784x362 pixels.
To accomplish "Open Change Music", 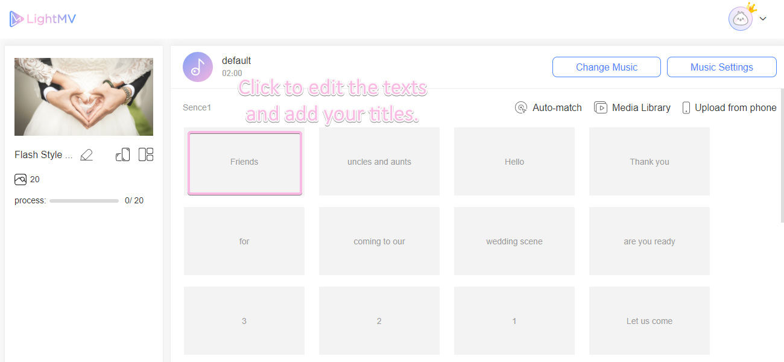I will point(606,67).
